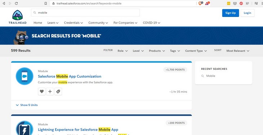Open the Brave shields lion icon
This screenshot has height=135, width=263.
pyautogui.click(x=200, y=3)
